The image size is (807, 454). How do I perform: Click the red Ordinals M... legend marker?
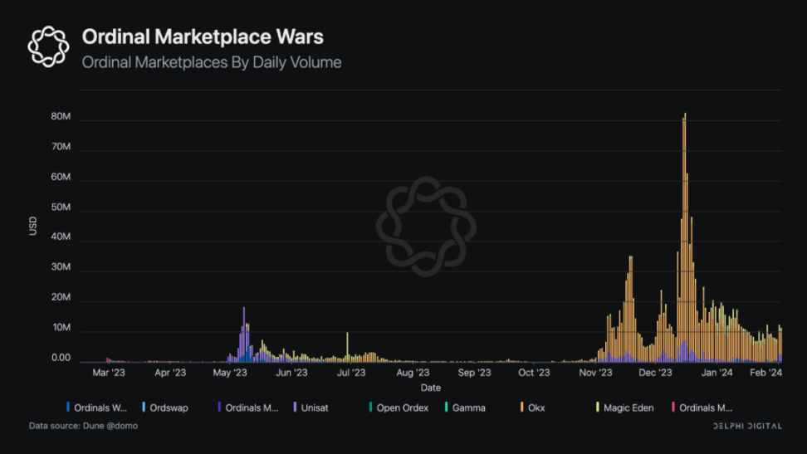click(x=673, y=408)
